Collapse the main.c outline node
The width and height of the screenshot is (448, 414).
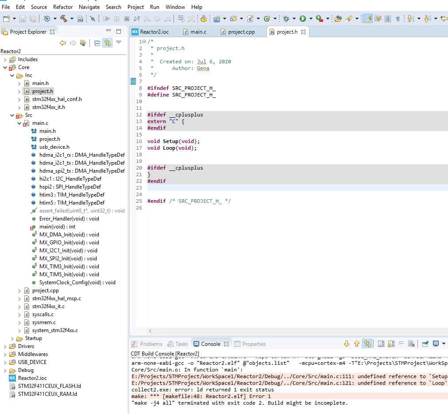[x=19, y=123]
